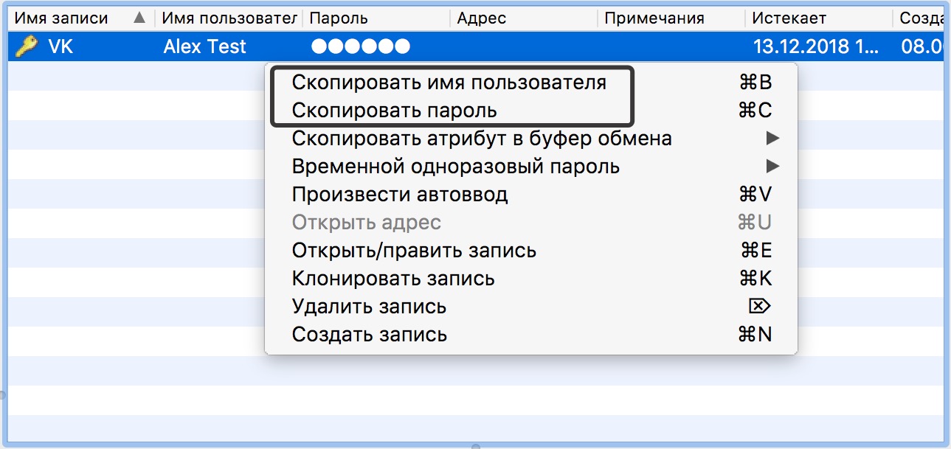Choose Удалить запись from context menu
951x449 pixels.
tap(369, 307)
